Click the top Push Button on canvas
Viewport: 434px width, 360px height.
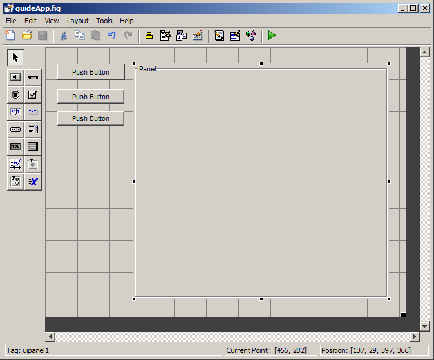click(x=91, y=72)
